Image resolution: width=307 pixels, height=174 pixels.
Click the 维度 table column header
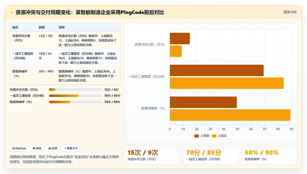click(x=15, y=27)
